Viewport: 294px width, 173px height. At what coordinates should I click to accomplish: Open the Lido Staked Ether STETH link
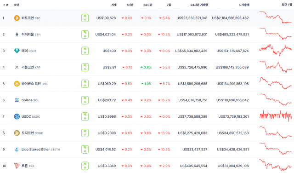point(41,150)
